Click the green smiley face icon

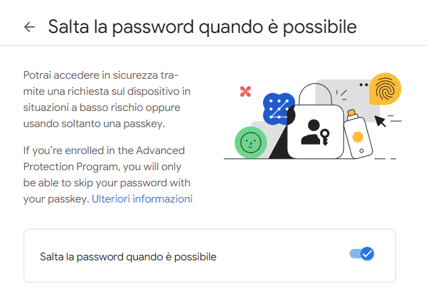coord(251,142)
